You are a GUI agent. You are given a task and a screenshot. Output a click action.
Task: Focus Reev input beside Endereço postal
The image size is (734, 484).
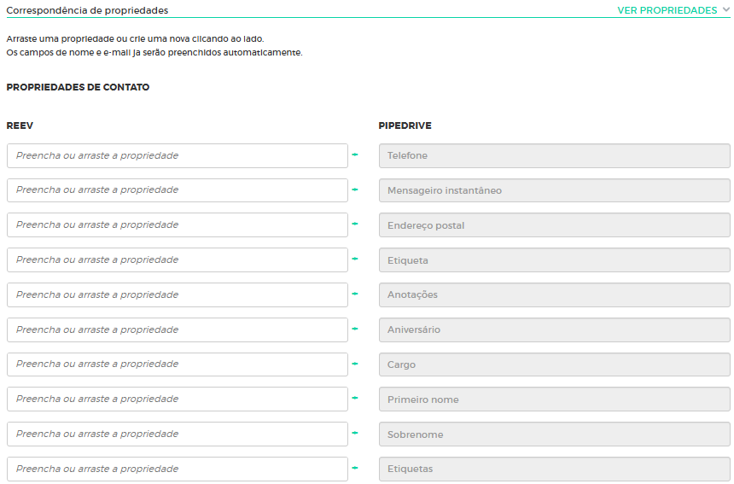pos(178,225)
